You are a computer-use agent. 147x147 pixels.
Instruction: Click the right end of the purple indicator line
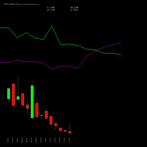click(121, 43)
